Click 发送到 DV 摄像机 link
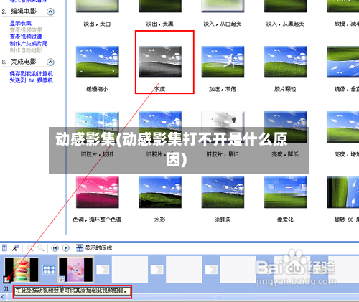This screenshot has height=302, width=359. click(32, 80)
